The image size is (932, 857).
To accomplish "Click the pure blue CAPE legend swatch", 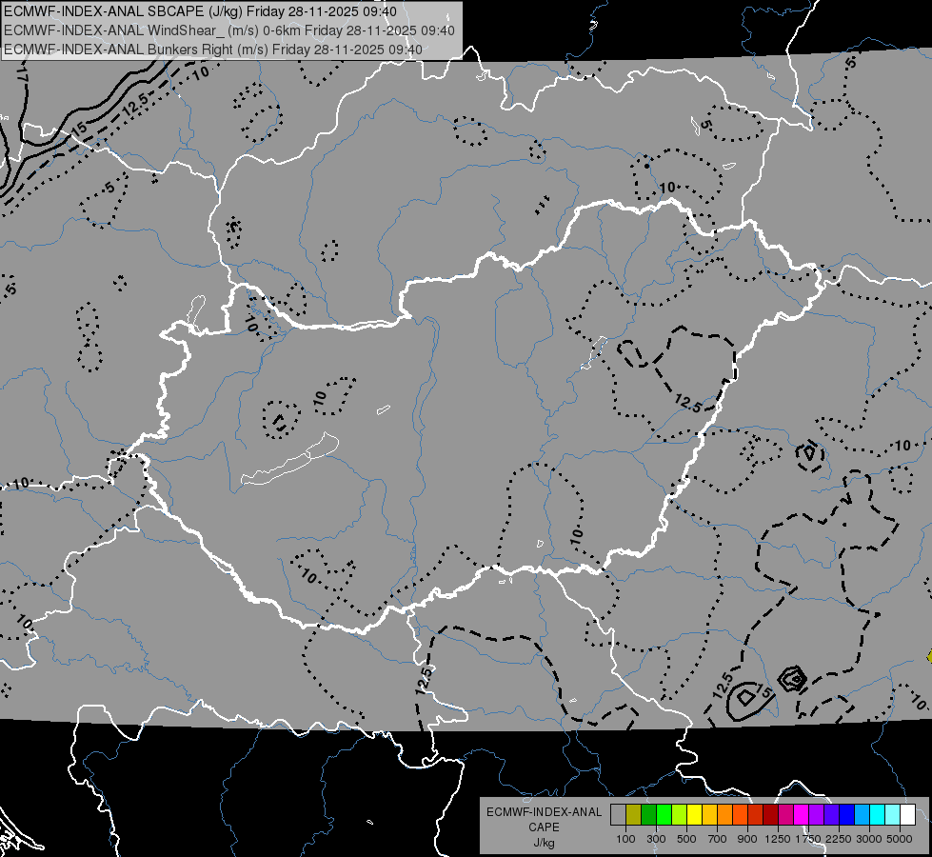I will click(846, 815).
